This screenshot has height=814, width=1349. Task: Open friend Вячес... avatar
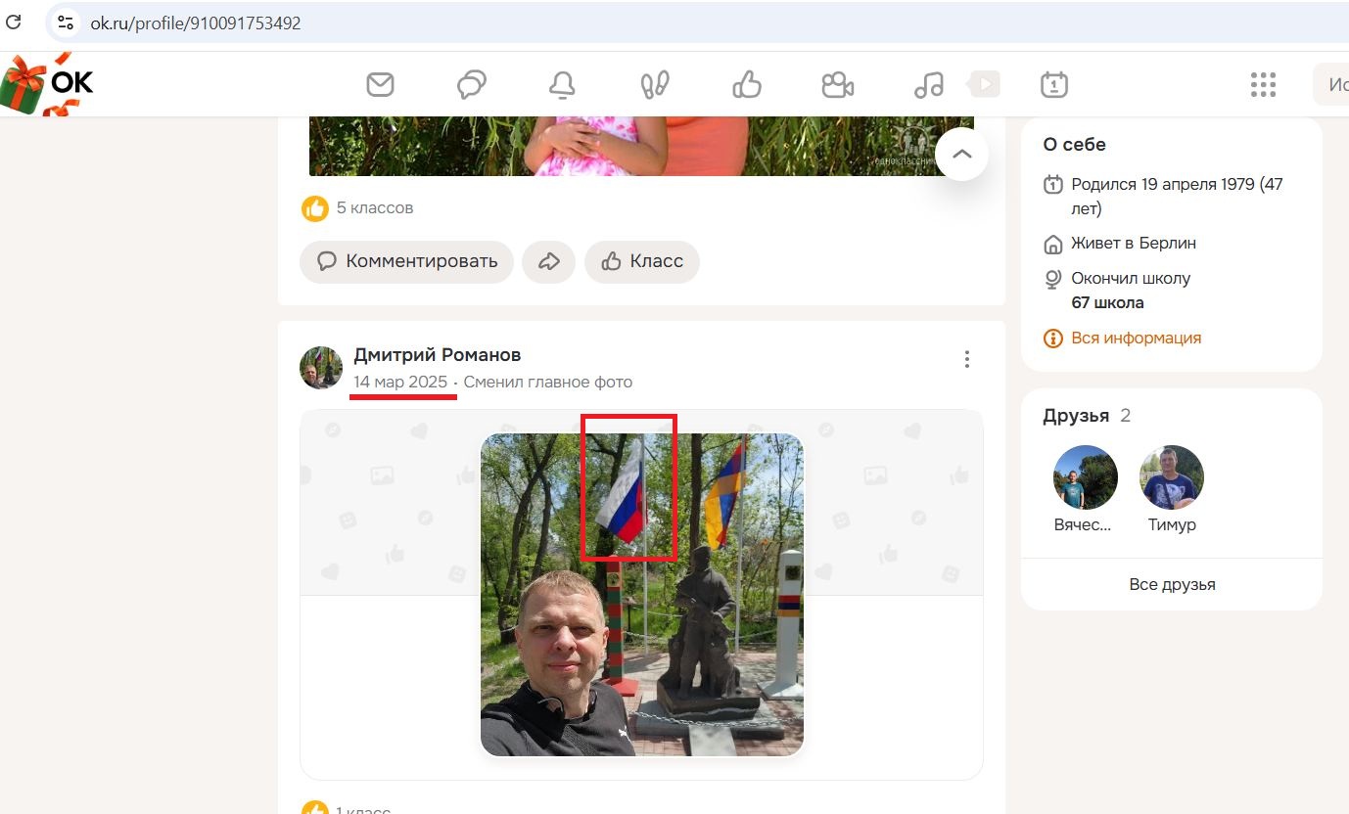[1085, 477]
